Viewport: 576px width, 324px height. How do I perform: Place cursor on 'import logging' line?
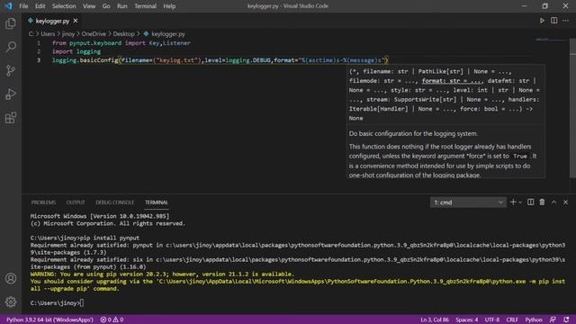(76, 51)
